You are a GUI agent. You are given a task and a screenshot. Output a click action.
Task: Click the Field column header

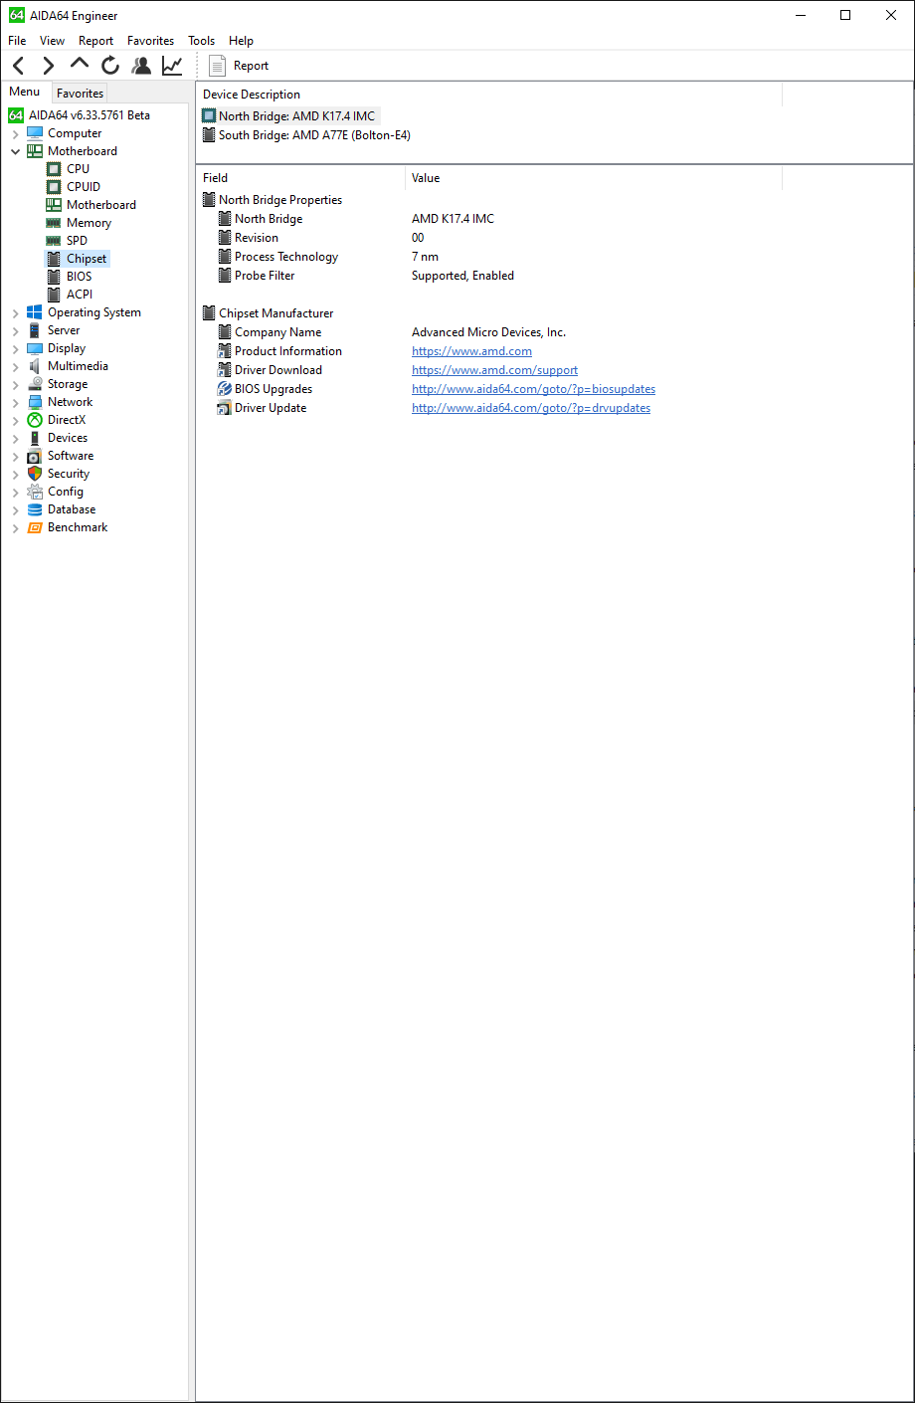[300, 178]
